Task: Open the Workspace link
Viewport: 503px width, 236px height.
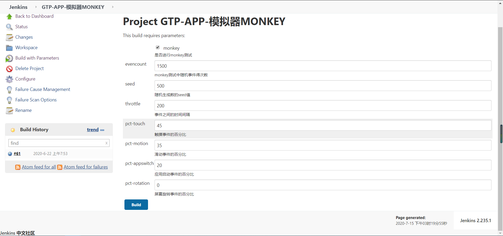Action: (x=26, y=48)
